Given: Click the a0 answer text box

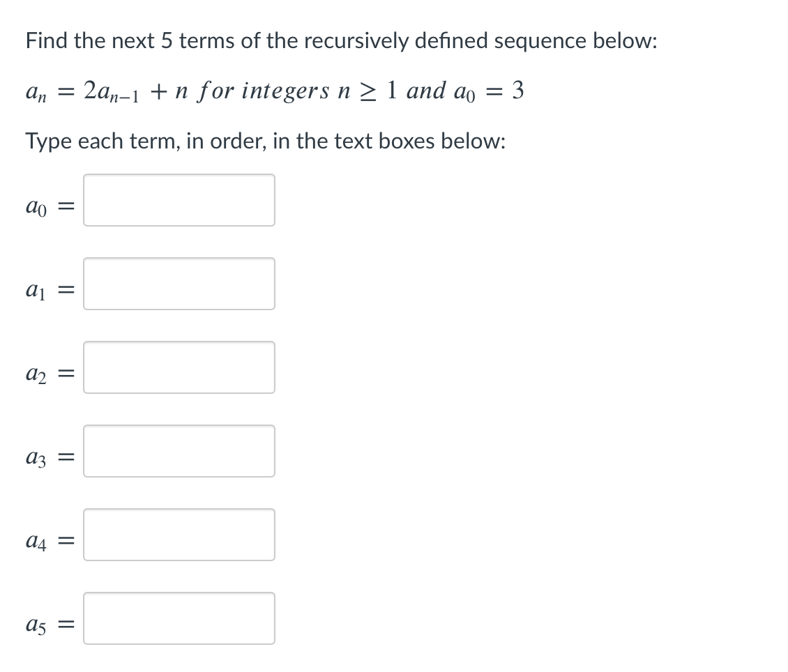Looking at the screenshot, I should click(179, 200).
